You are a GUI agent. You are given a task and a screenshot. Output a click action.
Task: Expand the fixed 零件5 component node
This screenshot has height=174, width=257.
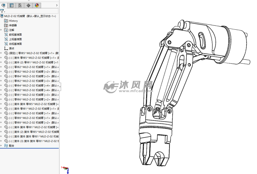click(1, 53)
